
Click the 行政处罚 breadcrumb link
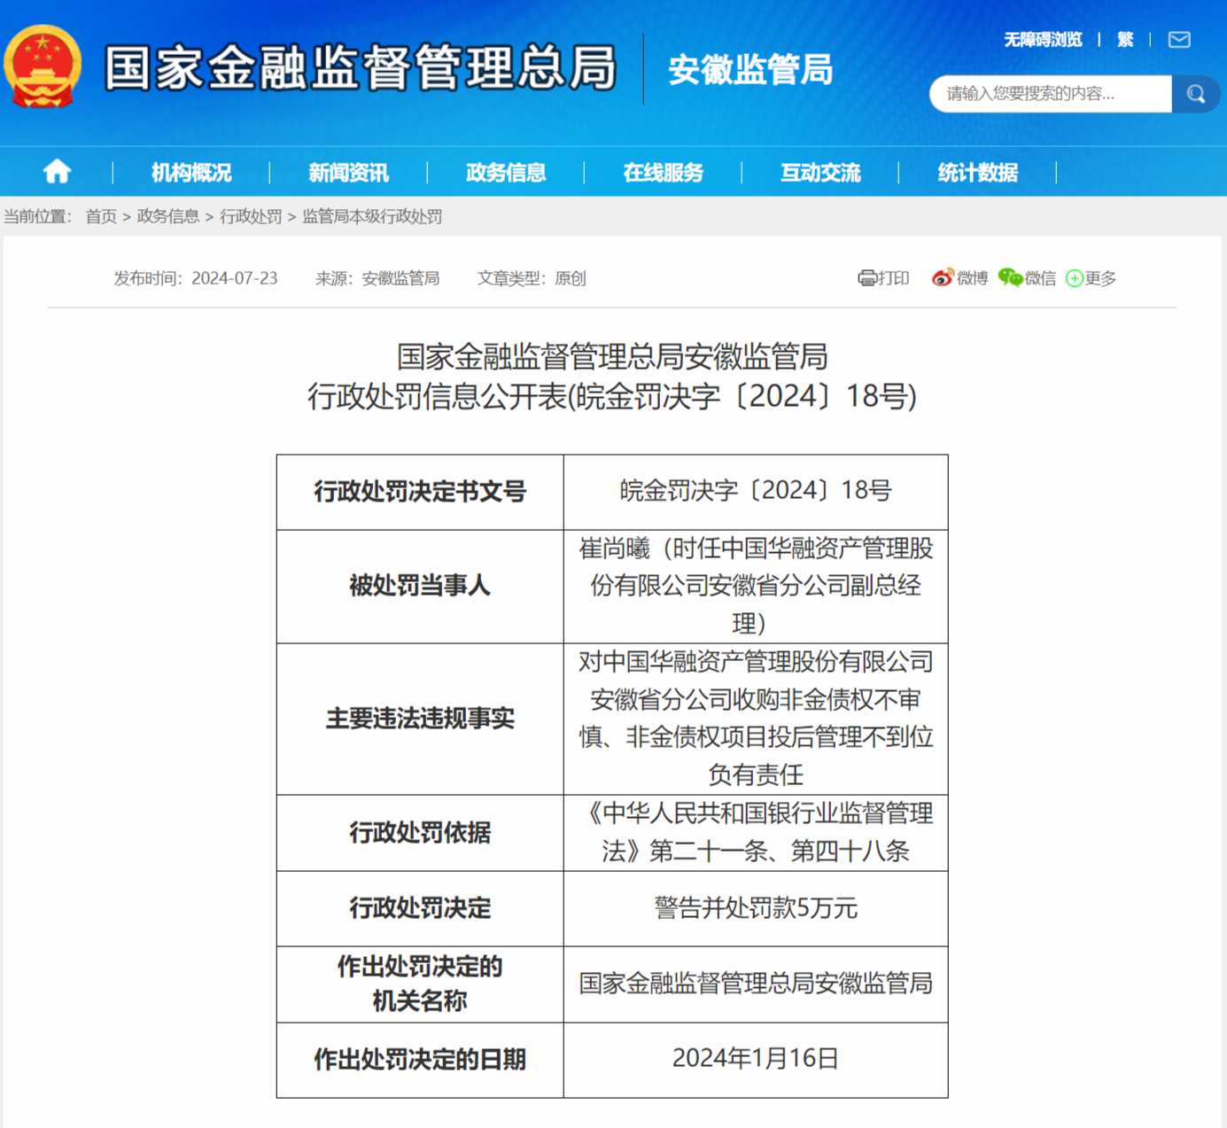click(251, 217)
